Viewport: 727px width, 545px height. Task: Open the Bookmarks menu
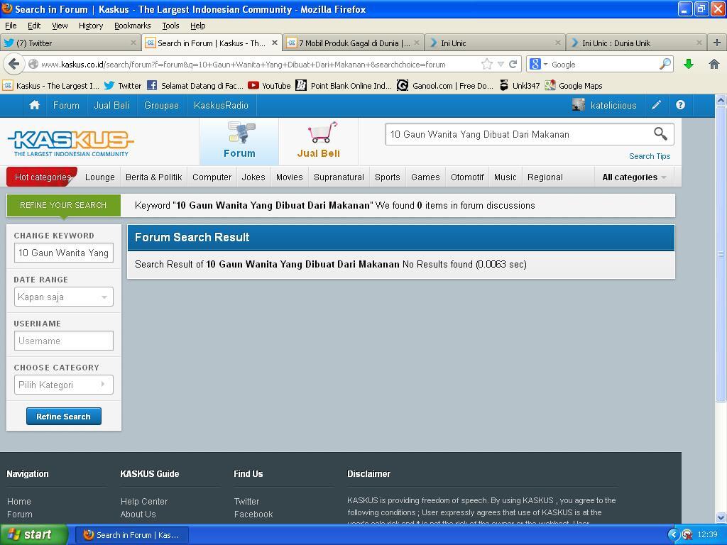coord(133,26)
